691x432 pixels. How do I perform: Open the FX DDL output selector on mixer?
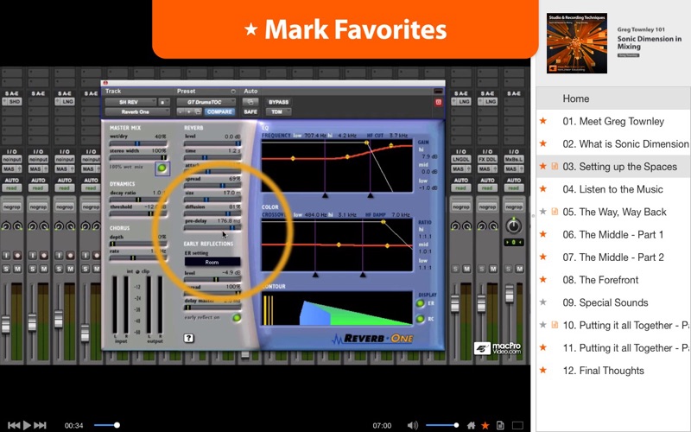tap(487, 159)
